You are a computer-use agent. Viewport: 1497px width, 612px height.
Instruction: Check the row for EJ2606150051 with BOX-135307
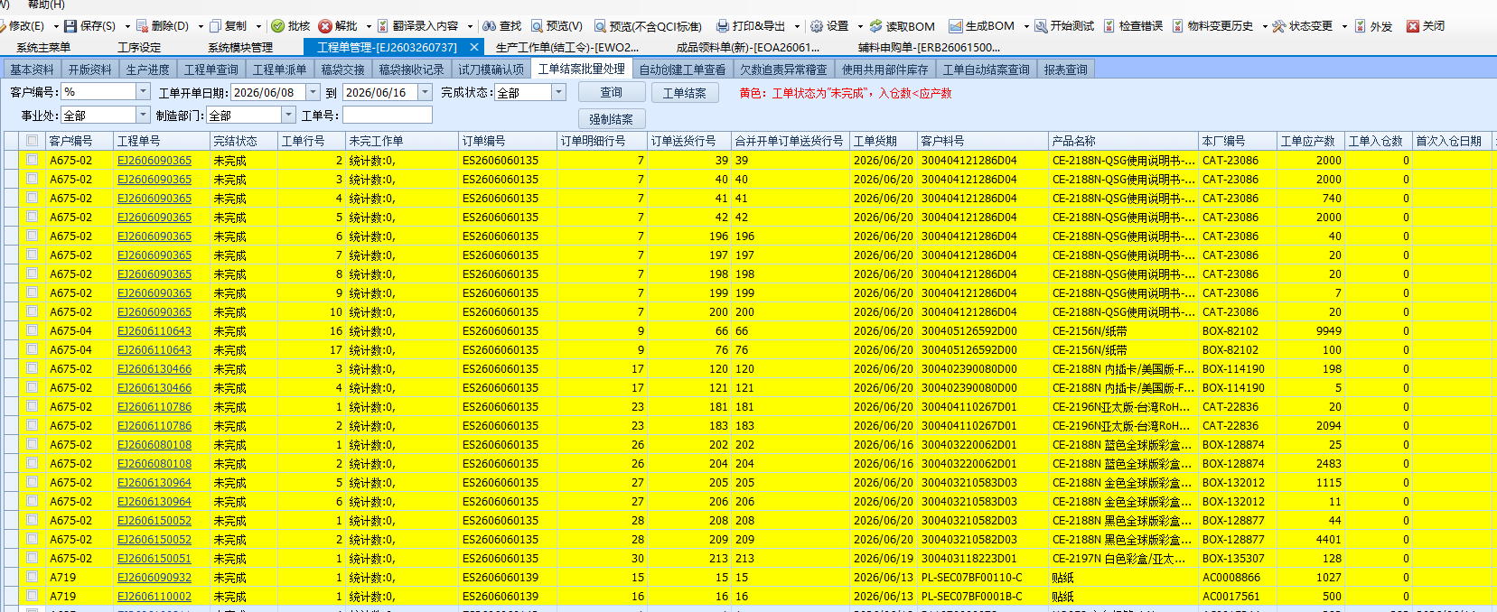[x=33, y=558]
